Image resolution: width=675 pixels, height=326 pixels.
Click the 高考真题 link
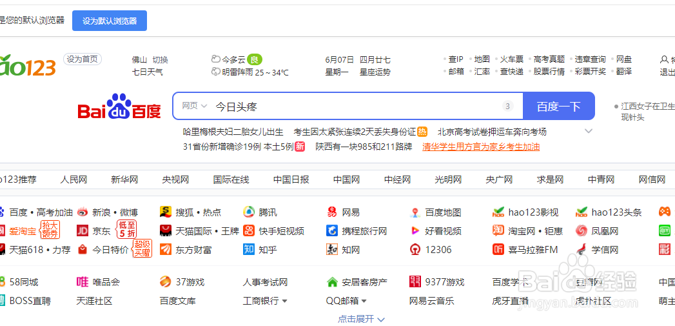[x=549, y=59]
